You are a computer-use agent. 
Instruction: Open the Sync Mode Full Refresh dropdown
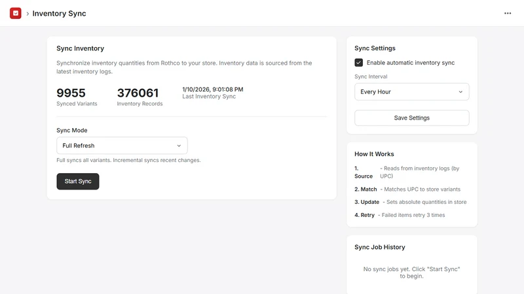point(122,145)
